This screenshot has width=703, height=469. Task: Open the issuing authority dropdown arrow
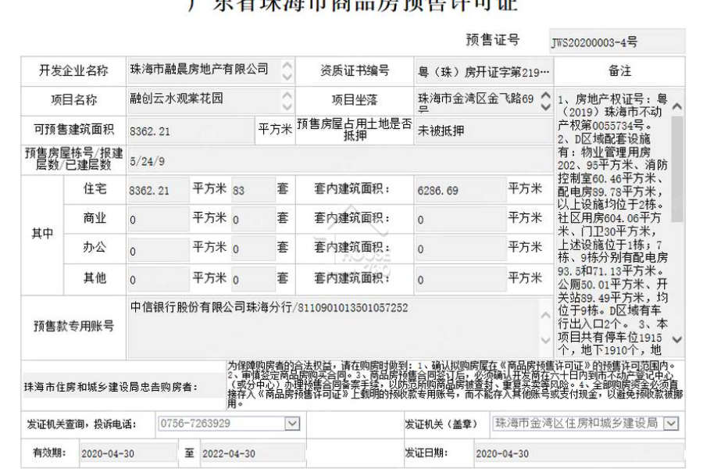tap(671, 423)
